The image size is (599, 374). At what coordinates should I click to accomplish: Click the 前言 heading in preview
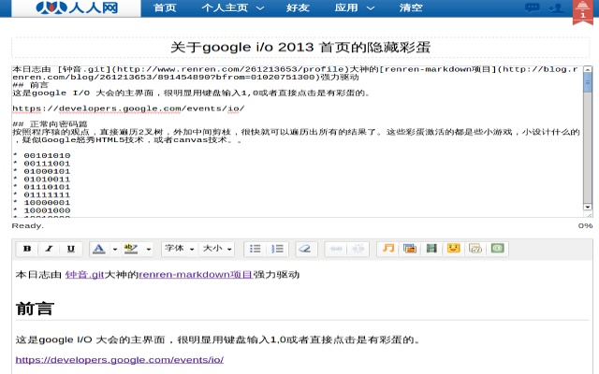click(35, 309)
